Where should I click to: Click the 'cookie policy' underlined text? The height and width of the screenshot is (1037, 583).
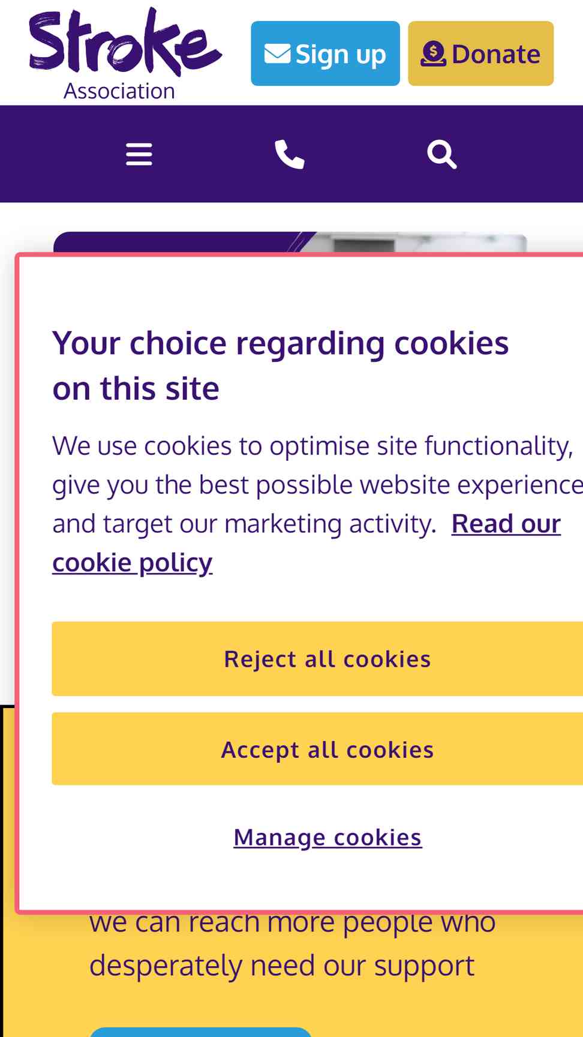pyautogui.click(x=132, y=563)
